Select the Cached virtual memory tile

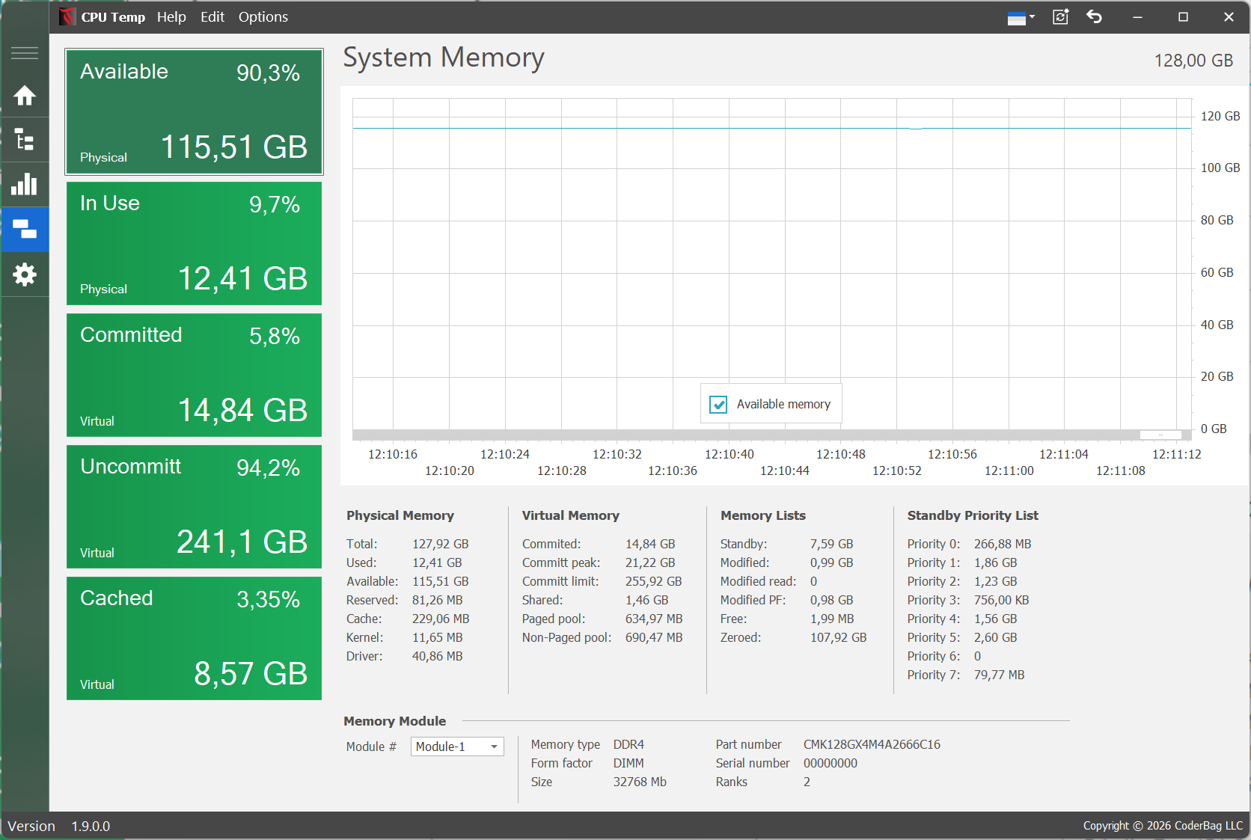pyautogui.click(x=194, y=639)
